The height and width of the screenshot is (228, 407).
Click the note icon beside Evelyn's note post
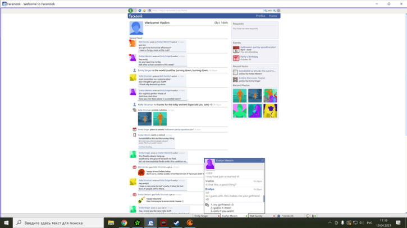(x=135, y=135)
